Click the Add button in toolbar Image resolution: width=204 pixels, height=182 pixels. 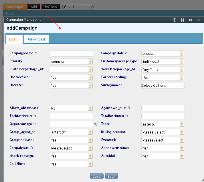click(x=34, y=7)
